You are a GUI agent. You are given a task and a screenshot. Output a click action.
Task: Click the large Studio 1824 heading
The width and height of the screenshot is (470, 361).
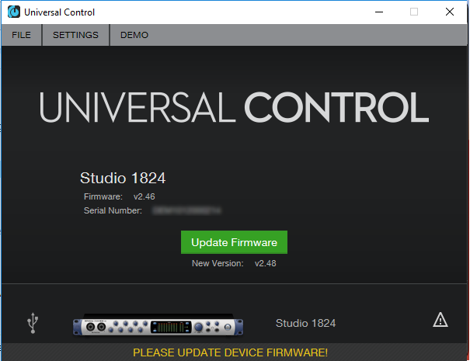click(x=123, y=178)
